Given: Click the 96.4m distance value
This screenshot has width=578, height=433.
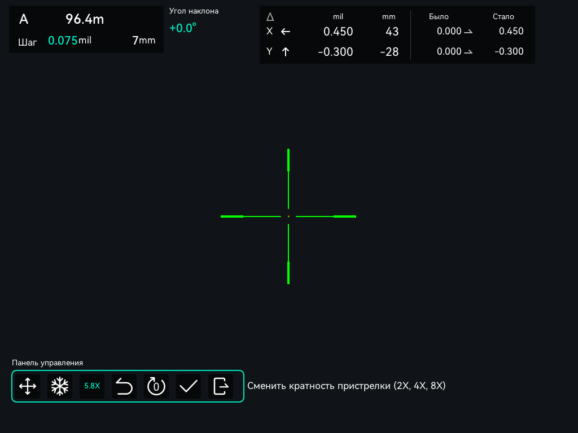Looking at the screenshot, I should tap(85, 19).
